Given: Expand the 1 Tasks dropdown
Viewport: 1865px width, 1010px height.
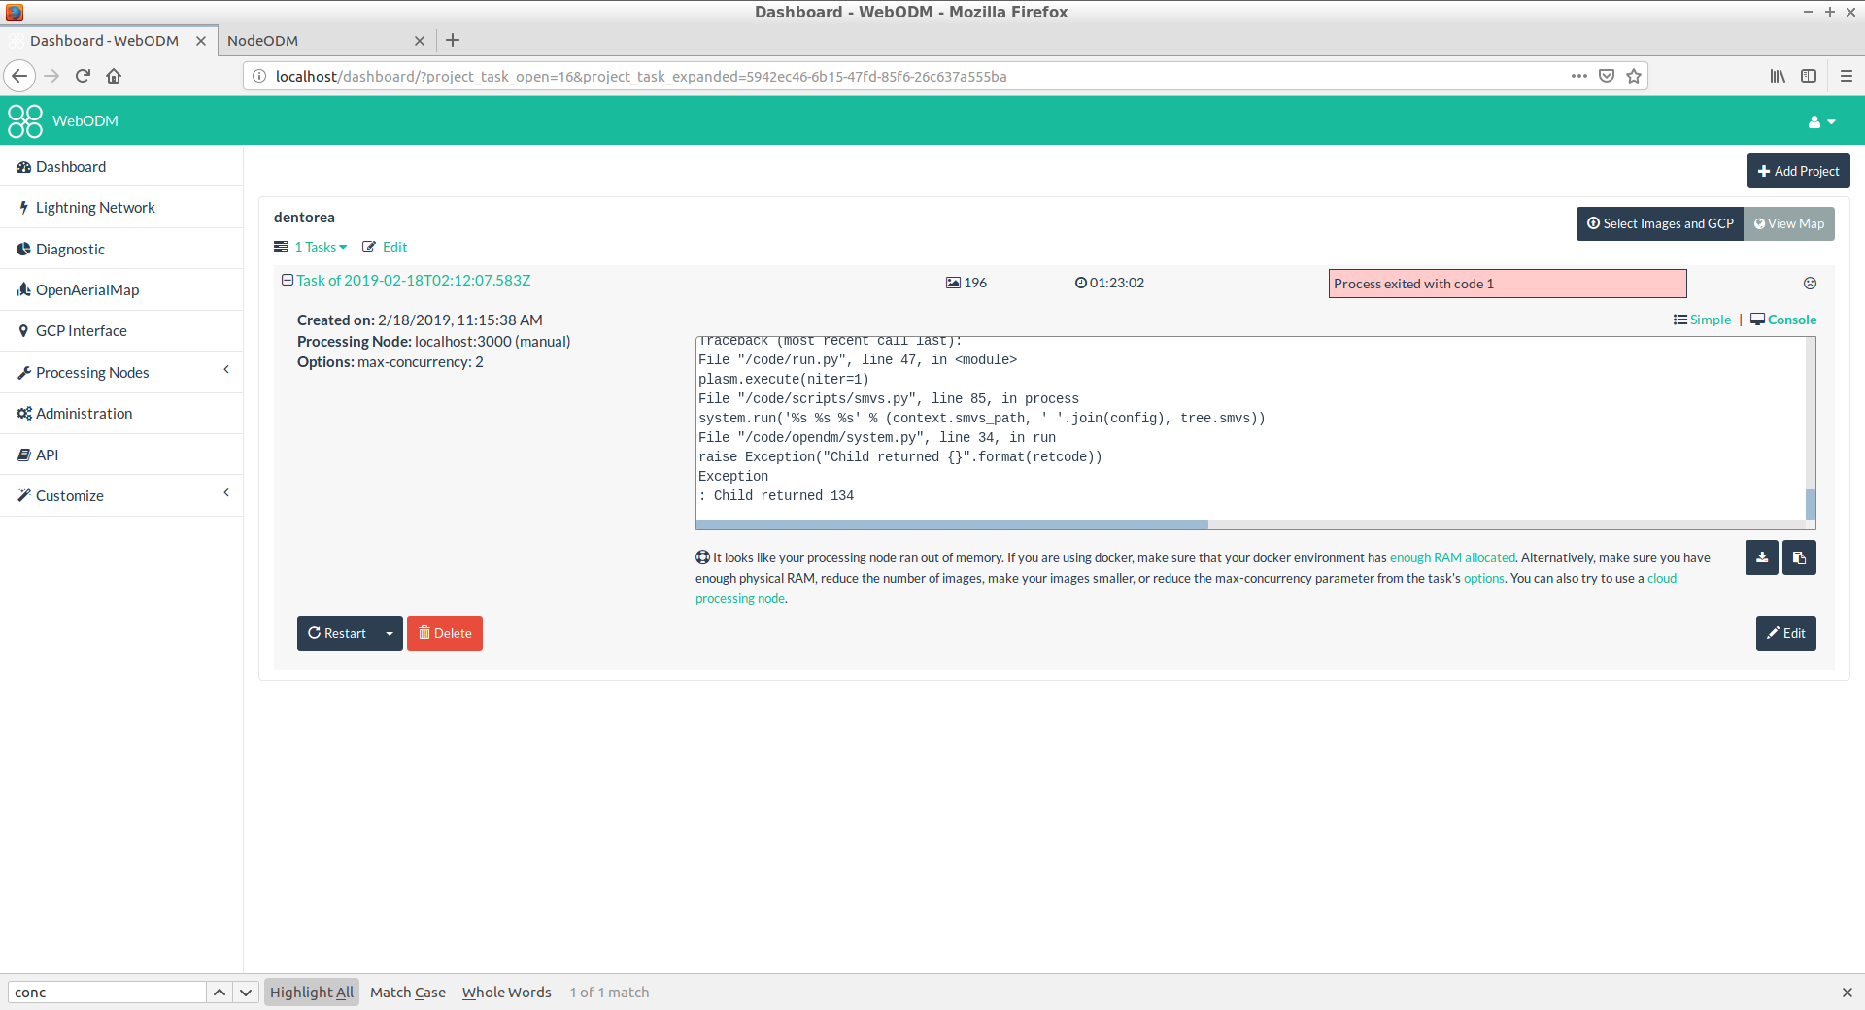Looking at the screenshot, I should click(316, 247).
